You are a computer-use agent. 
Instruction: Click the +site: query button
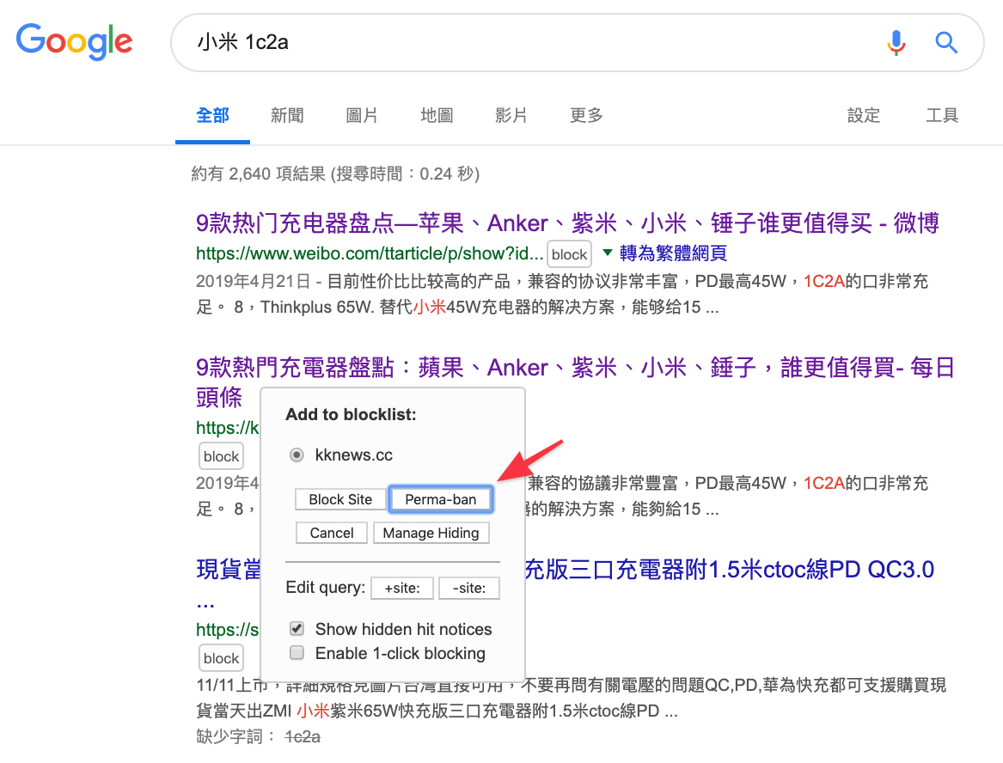(x=401, y=589)
